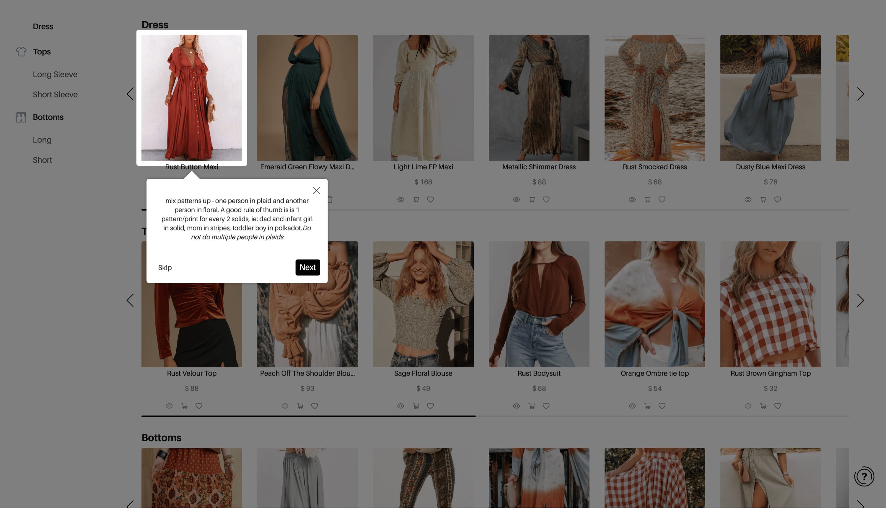Quick view the Rust Brown Gingham Top
Screen dimensions: 886x508
pos(748,406)
